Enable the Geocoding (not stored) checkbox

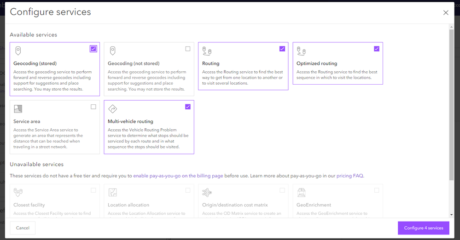tap(188, 49)
